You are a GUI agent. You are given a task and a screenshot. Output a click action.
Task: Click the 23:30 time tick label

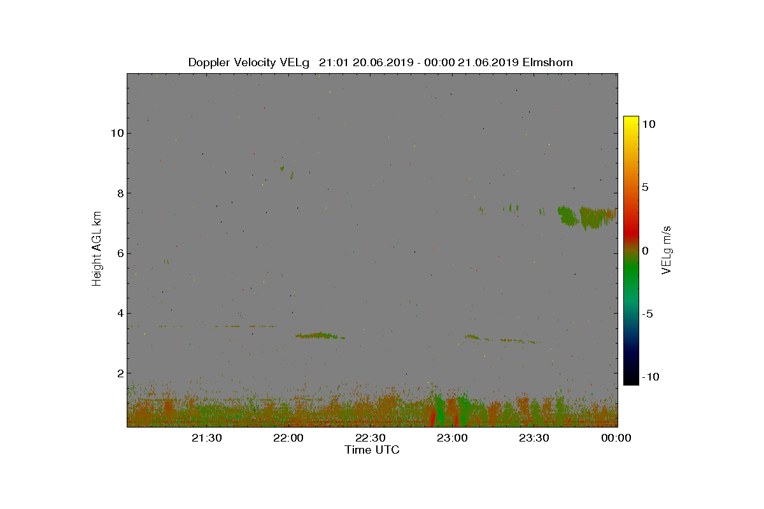tap(534, 438)
